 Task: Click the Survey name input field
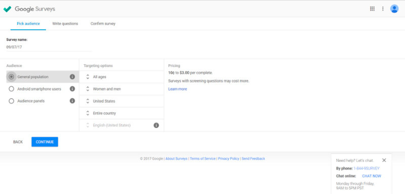point(49,47)
